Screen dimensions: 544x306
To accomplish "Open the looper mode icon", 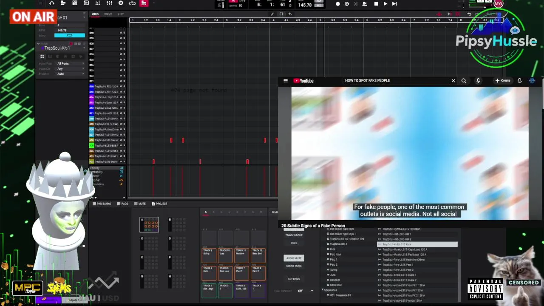I will click(132, 3).
